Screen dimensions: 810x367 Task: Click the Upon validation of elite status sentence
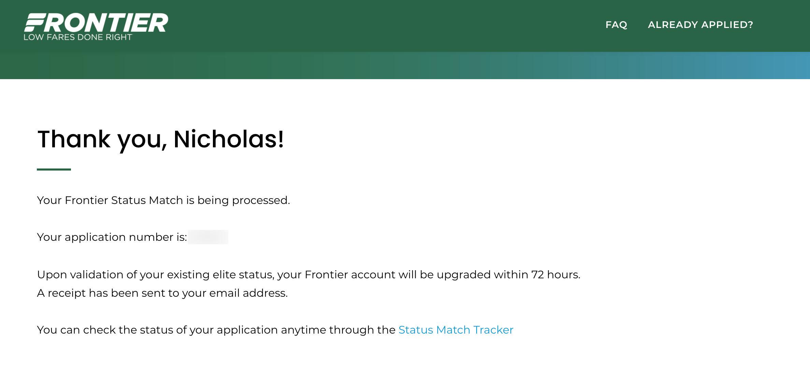308,275
